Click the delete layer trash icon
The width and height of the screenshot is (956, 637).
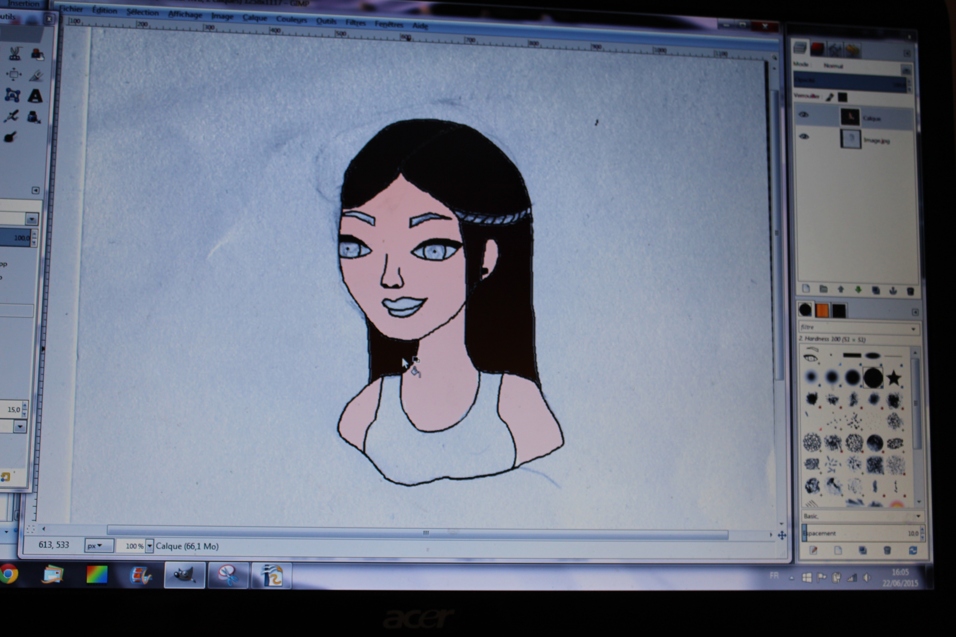point(911,291)
